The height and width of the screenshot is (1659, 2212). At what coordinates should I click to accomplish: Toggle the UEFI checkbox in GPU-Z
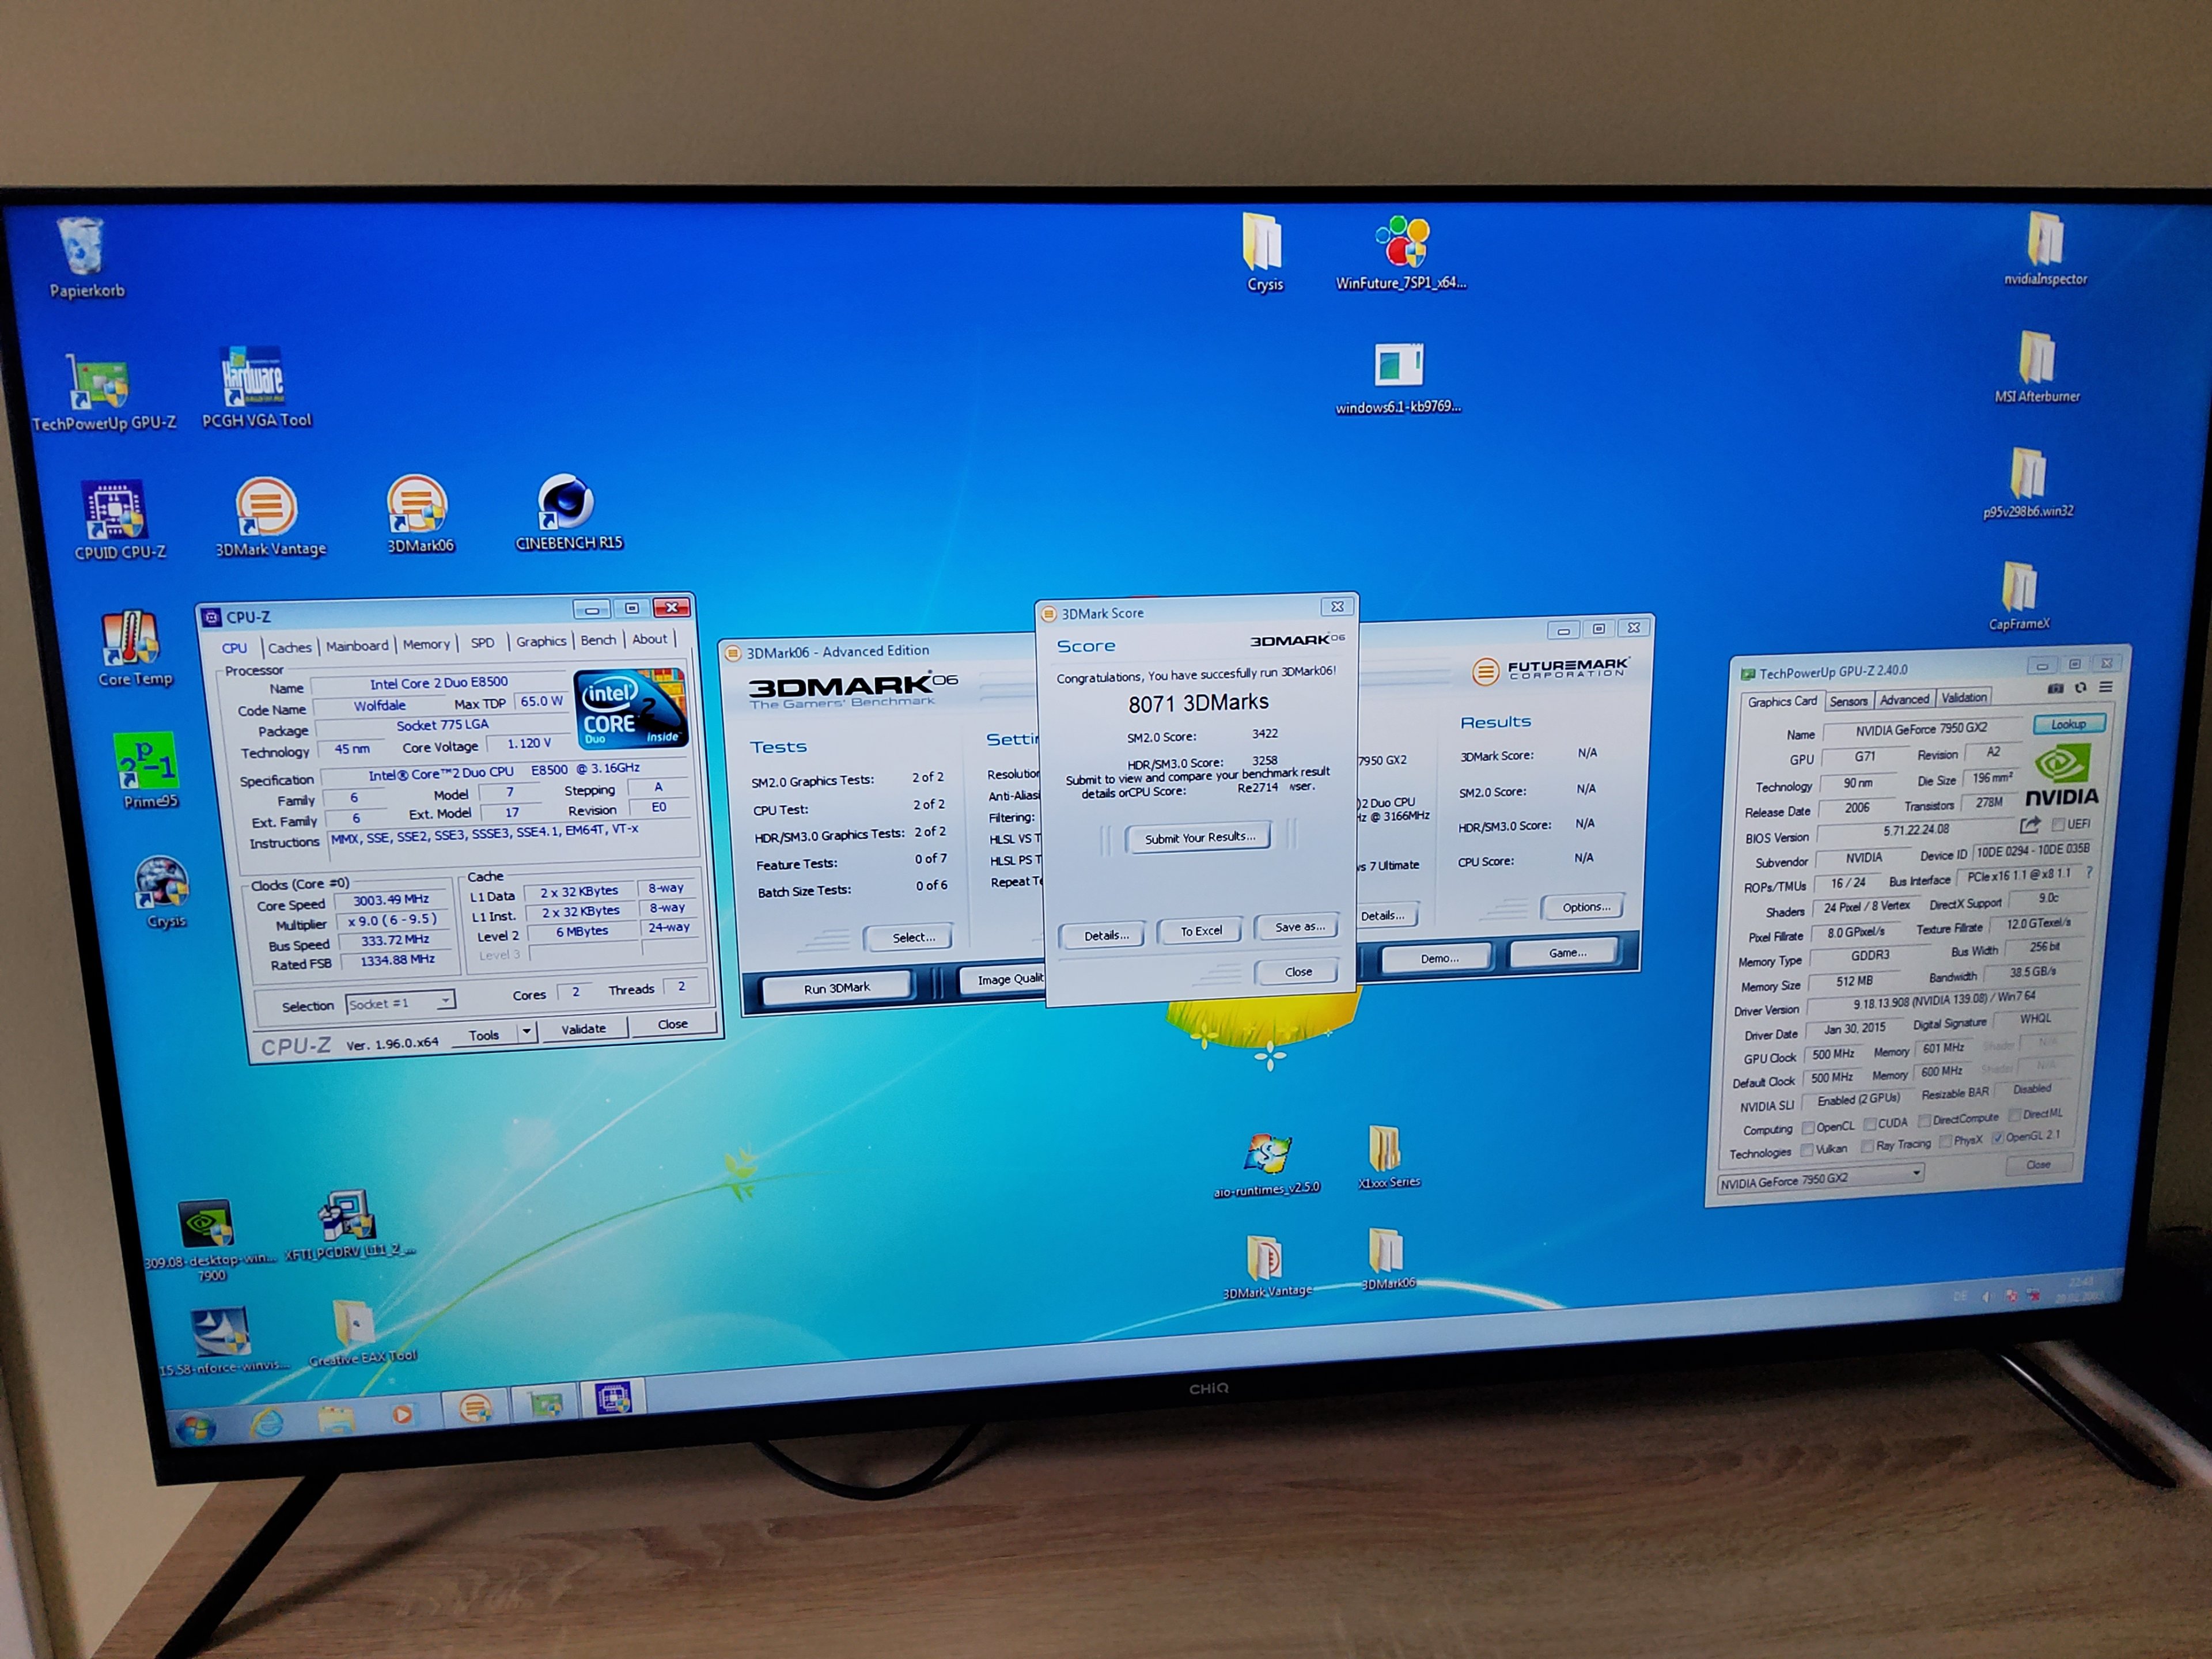2058,825
